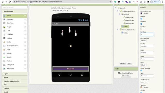The image size is (165, 93).
Task: Select the ball sprite on the canvas
Action: (70, 46)
